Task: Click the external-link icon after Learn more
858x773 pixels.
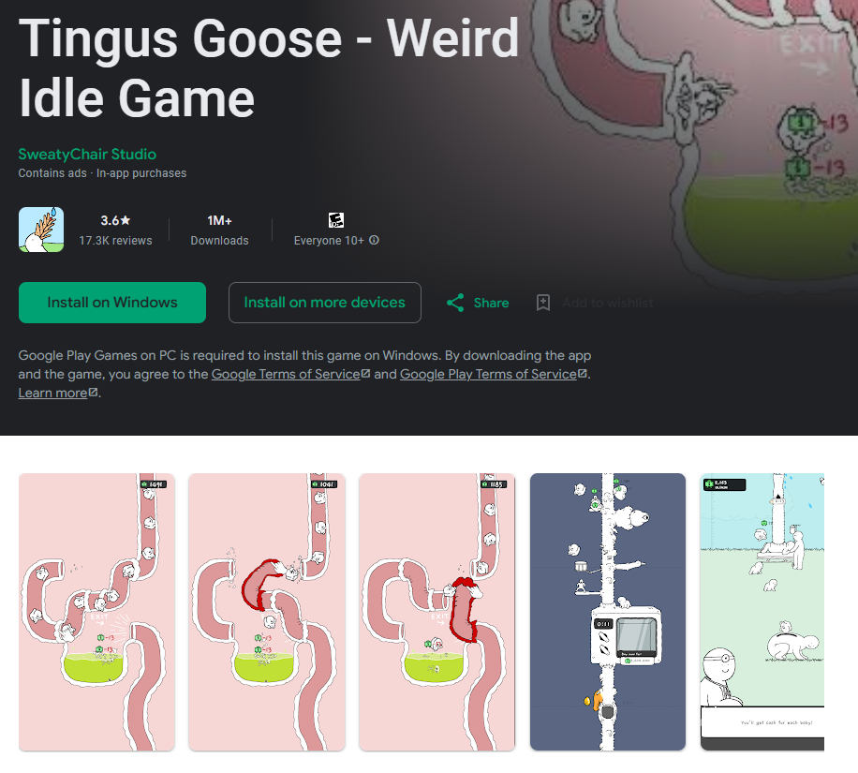Action: tap(93, 392)
